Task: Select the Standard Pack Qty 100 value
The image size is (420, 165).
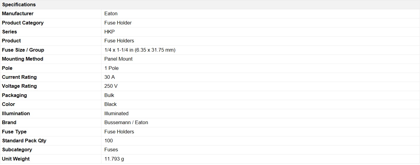Action: [109, 141]
